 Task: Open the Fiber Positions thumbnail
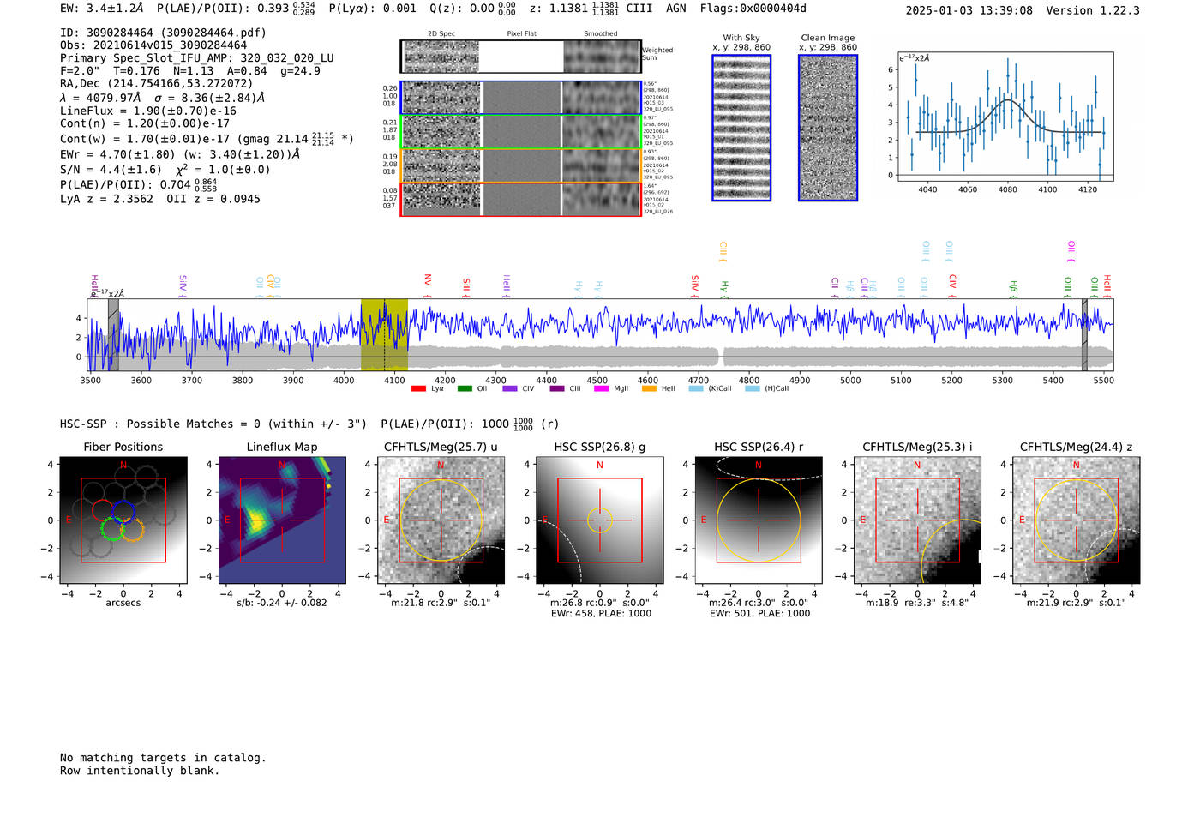tap(123, 520)
